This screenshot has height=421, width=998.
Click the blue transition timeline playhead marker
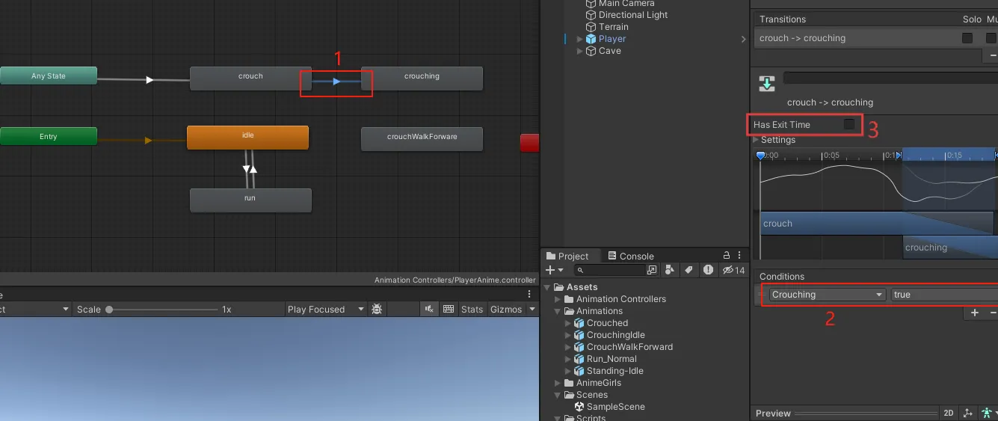pos(760,156)
